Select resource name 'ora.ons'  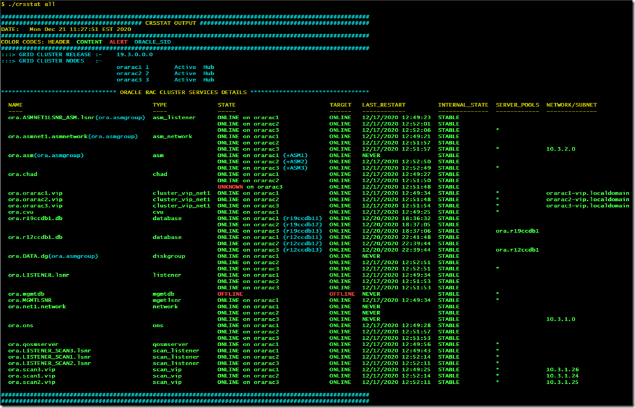pyautogui.click(x=20, y=326)
